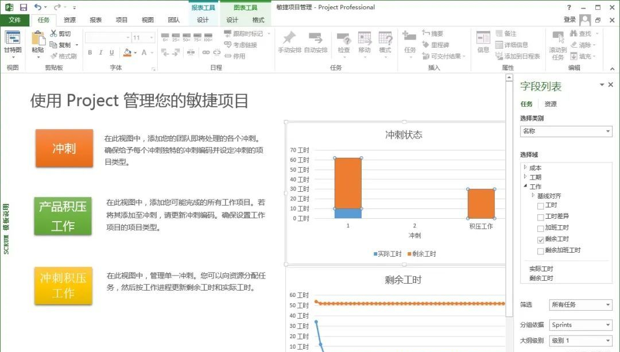Click the report vertical scrollbar
The width and height of the screenshot is (620, 352).
pos(509,198)
